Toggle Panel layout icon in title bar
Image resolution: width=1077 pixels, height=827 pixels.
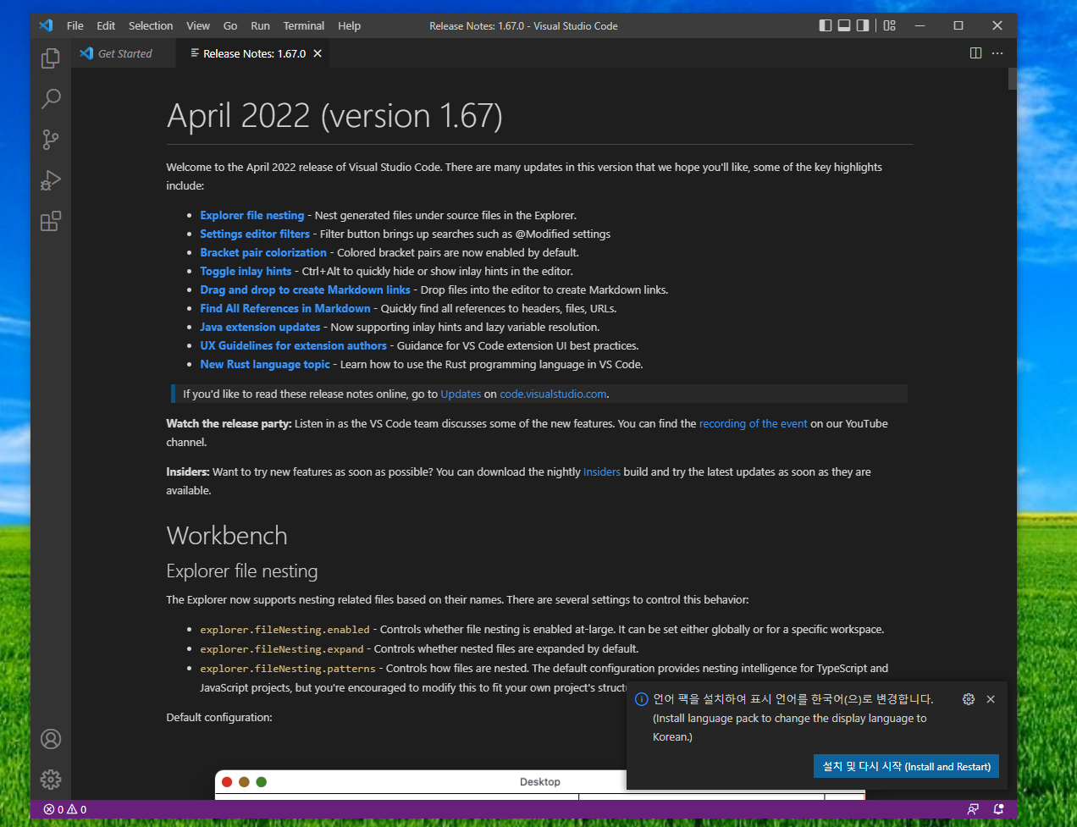tap(844, 25)
